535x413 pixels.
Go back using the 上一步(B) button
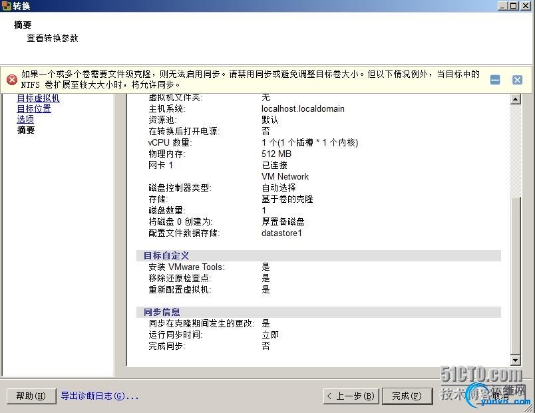[x=351, y=396]
